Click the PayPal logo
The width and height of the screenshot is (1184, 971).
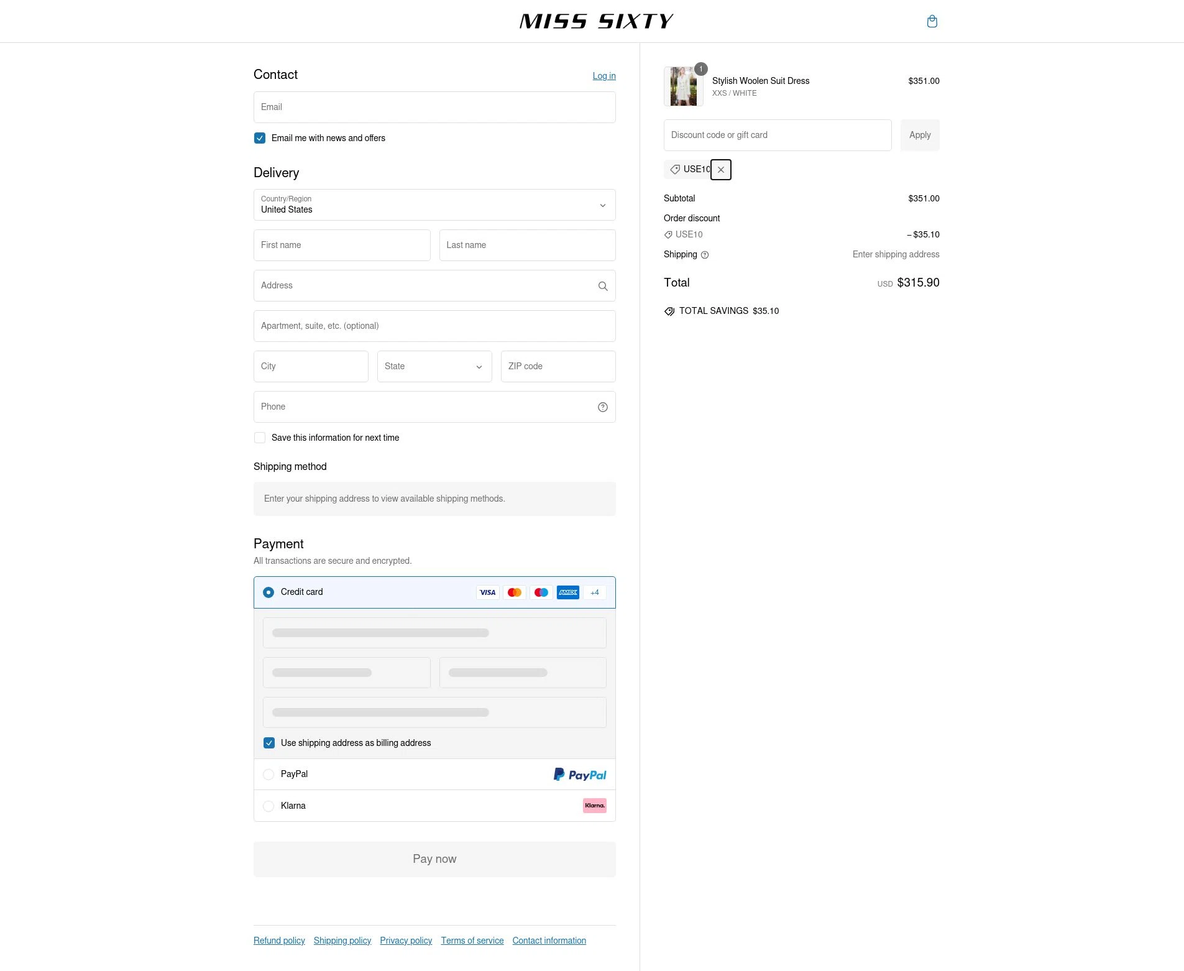[x=580, y=775]
